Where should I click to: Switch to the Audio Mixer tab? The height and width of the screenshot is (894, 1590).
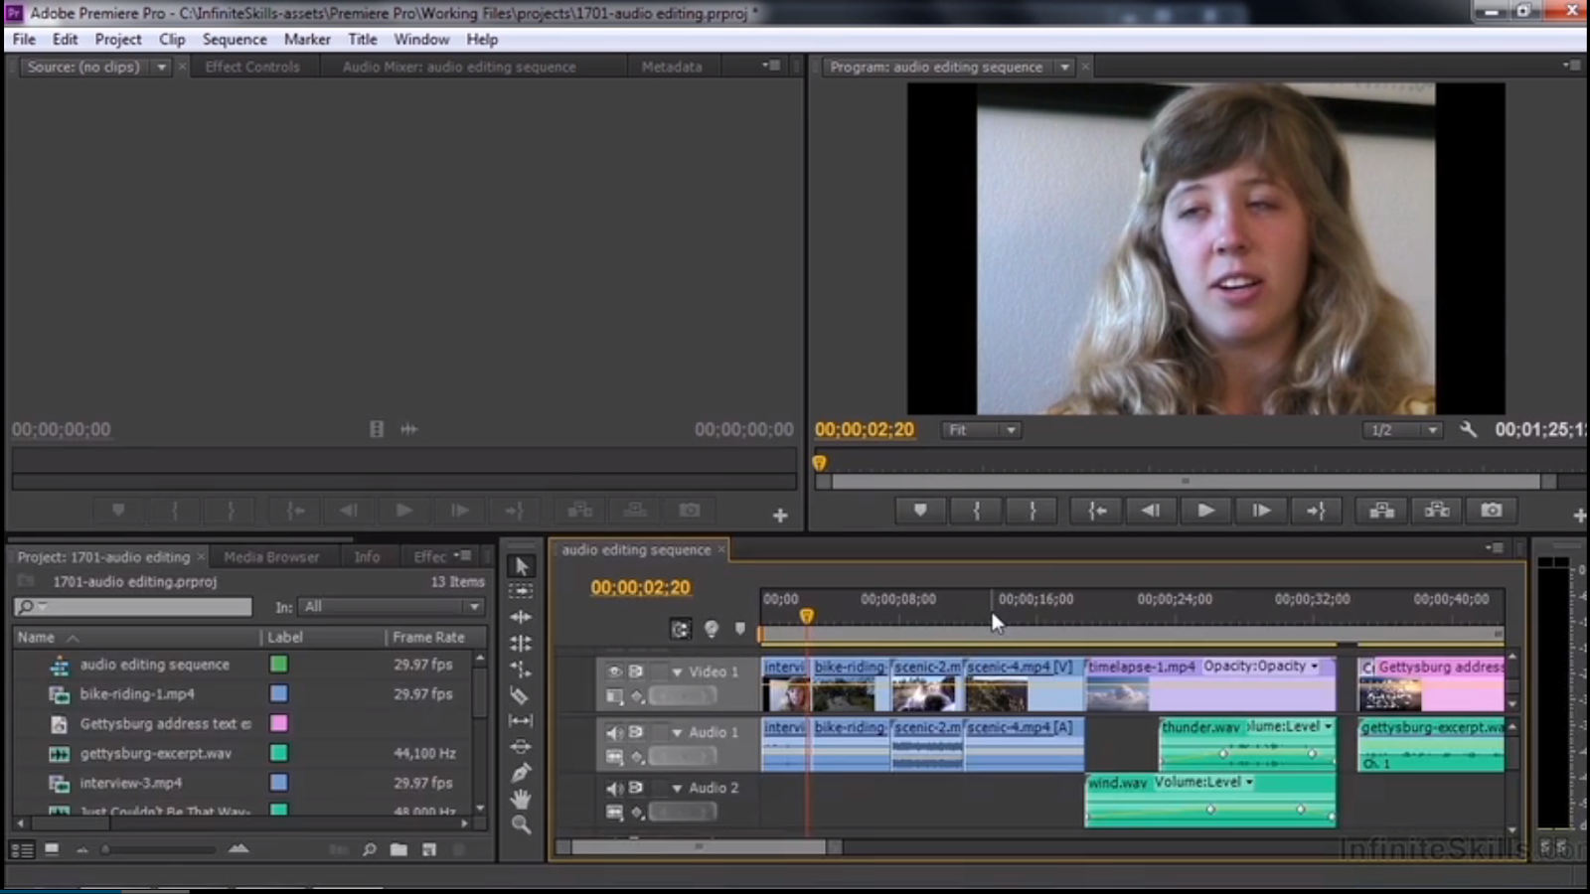459,67
